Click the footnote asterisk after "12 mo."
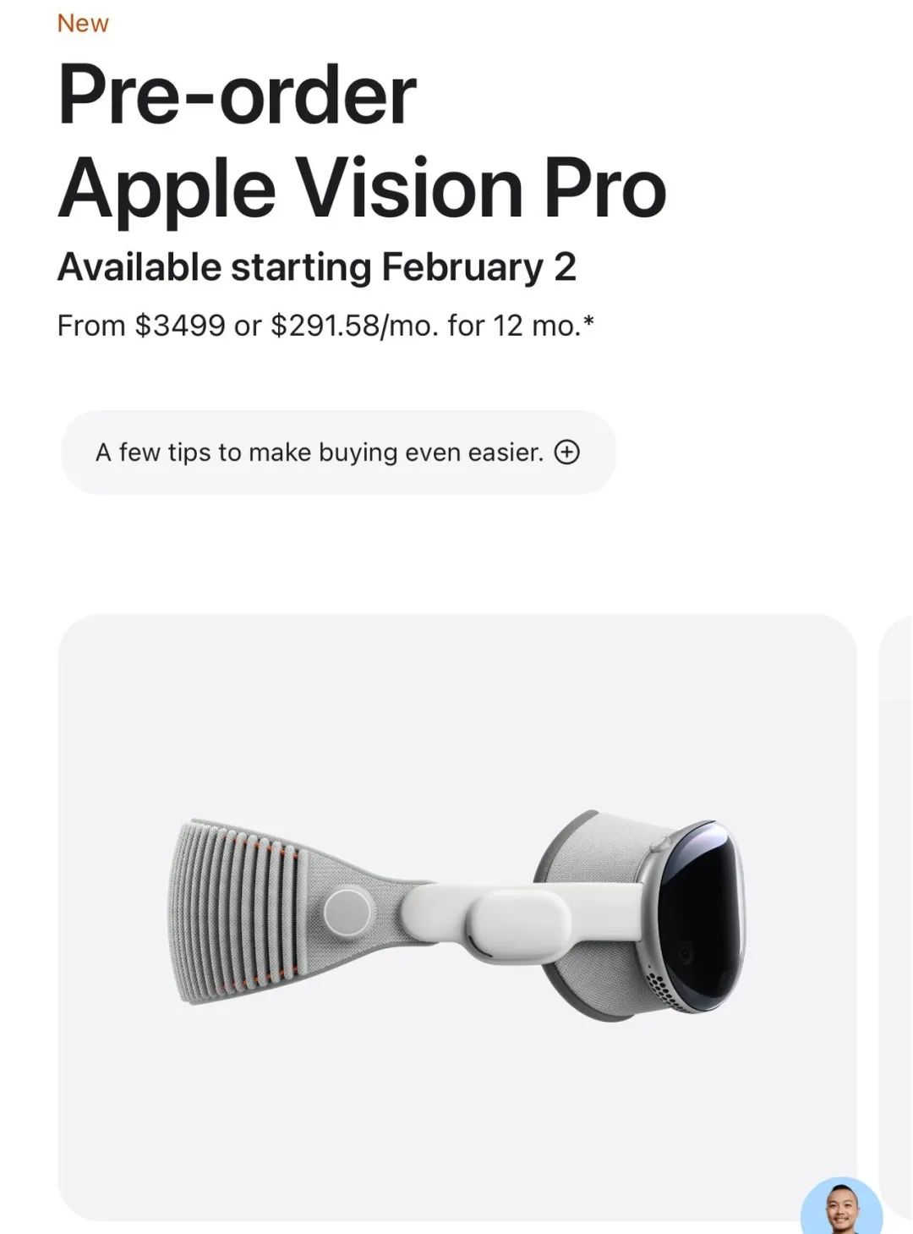913x1234 pixels. [588, 321]
